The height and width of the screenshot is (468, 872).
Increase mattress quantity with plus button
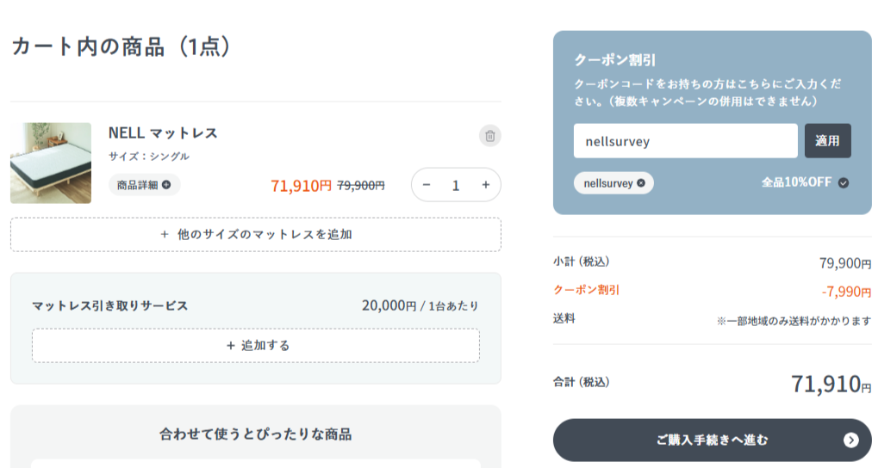[485, 185]
